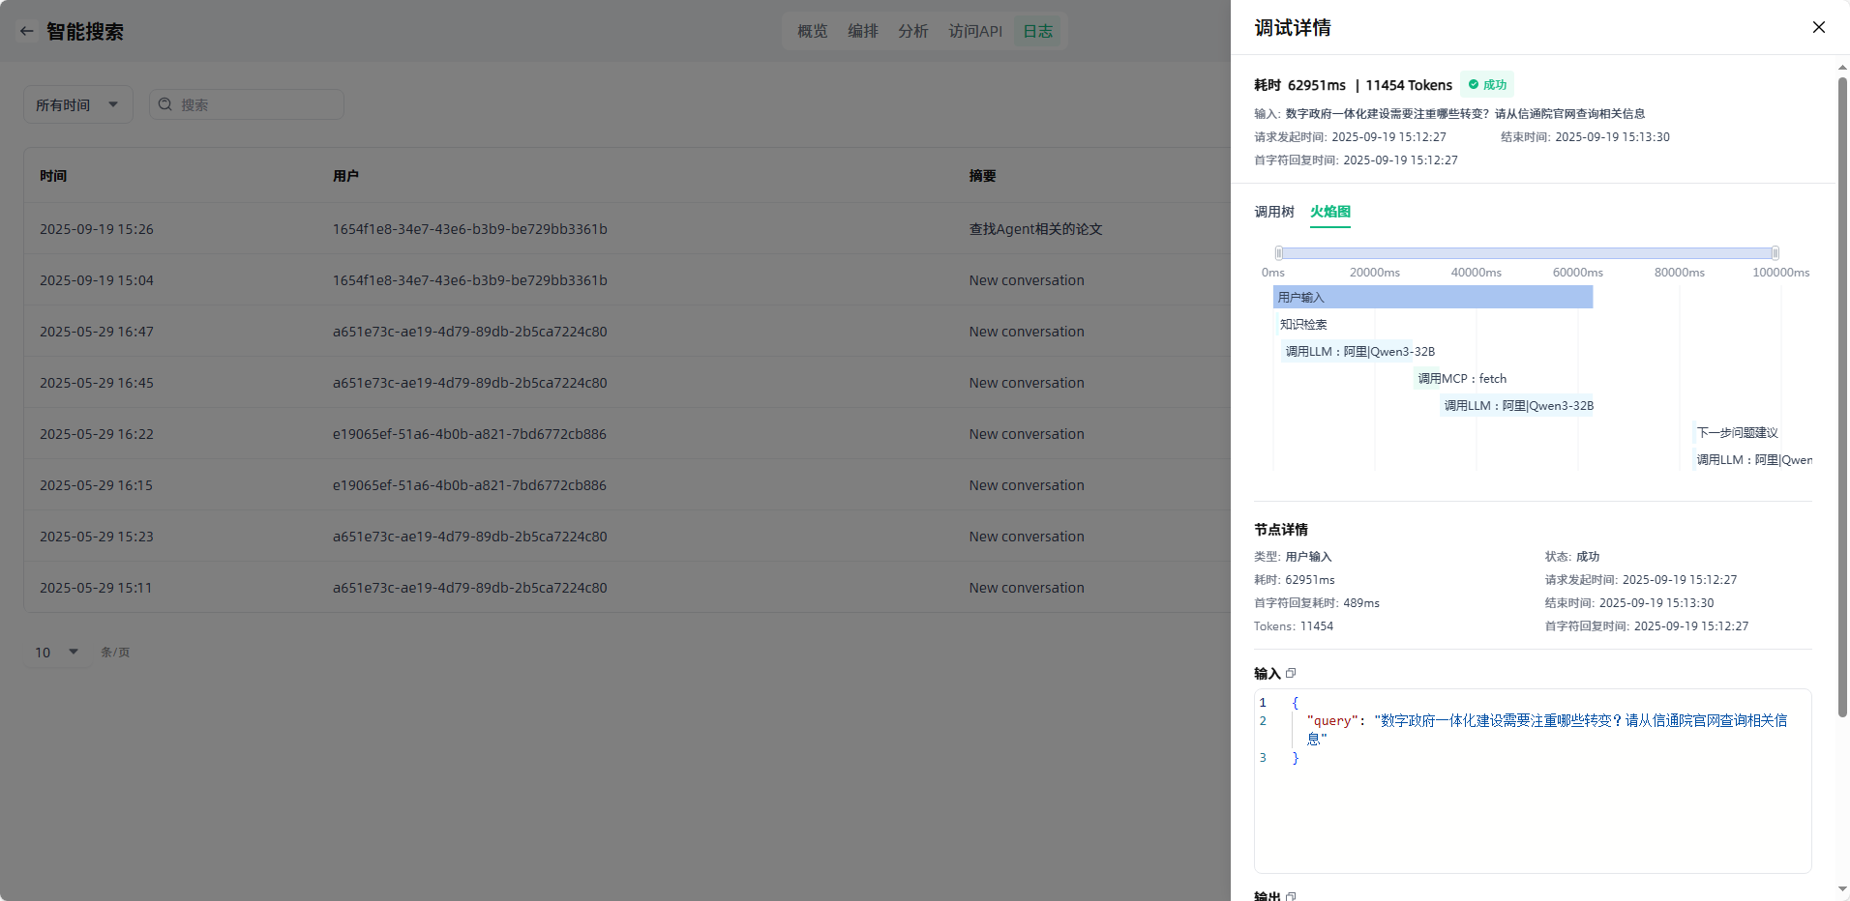
Task: Open the 概览 tab
Action: [x=812, y=31]
